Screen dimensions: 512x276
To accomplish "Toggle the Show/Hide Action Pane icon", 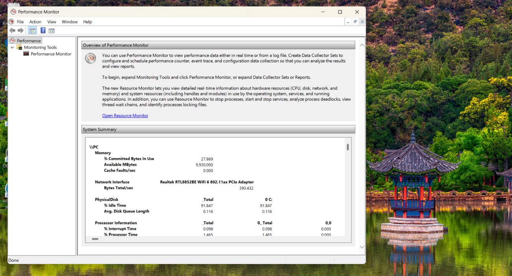I will pyautogui.click(x=52, y=30).
